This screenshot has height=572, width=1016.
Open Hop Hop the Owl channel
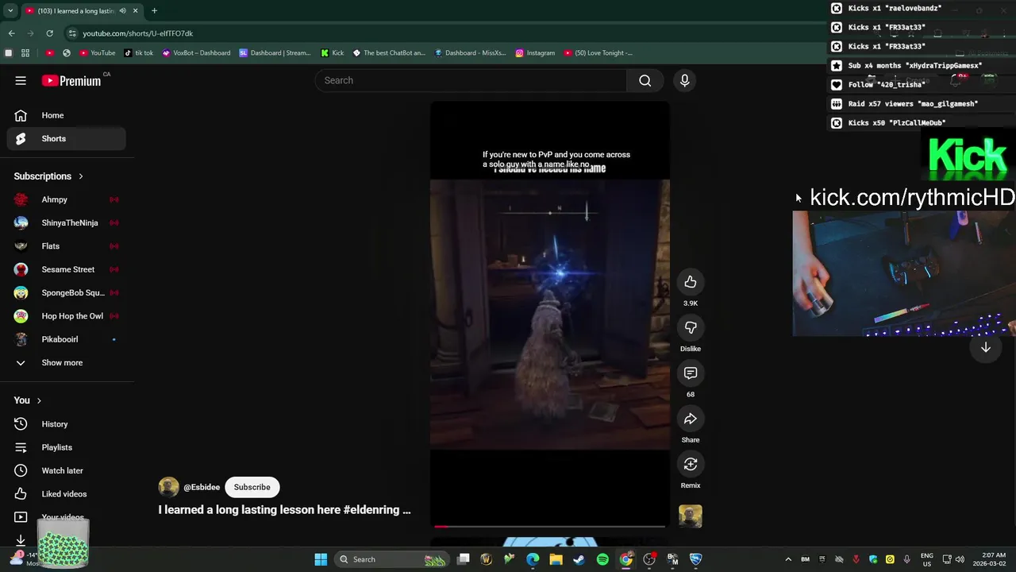pyautogui.click(x=67, y=316)
